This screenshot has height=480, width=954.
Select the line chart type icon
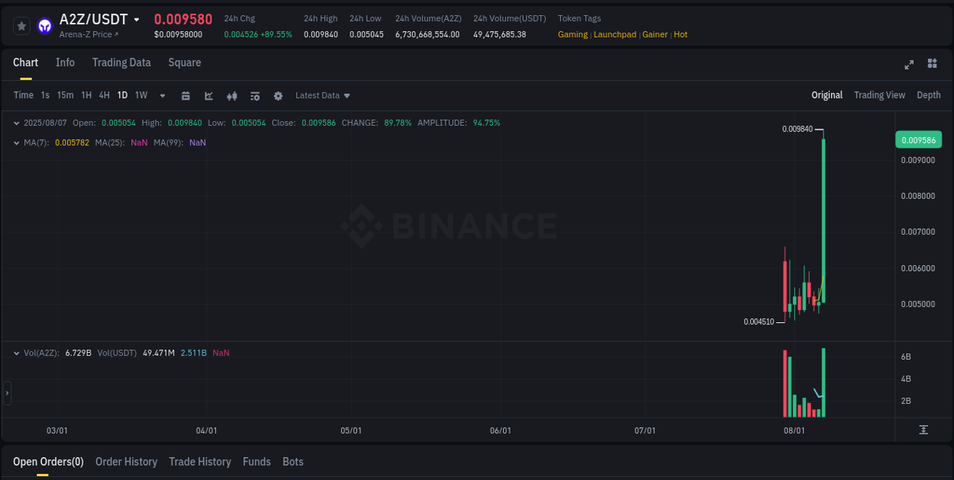tap(208, 95)
